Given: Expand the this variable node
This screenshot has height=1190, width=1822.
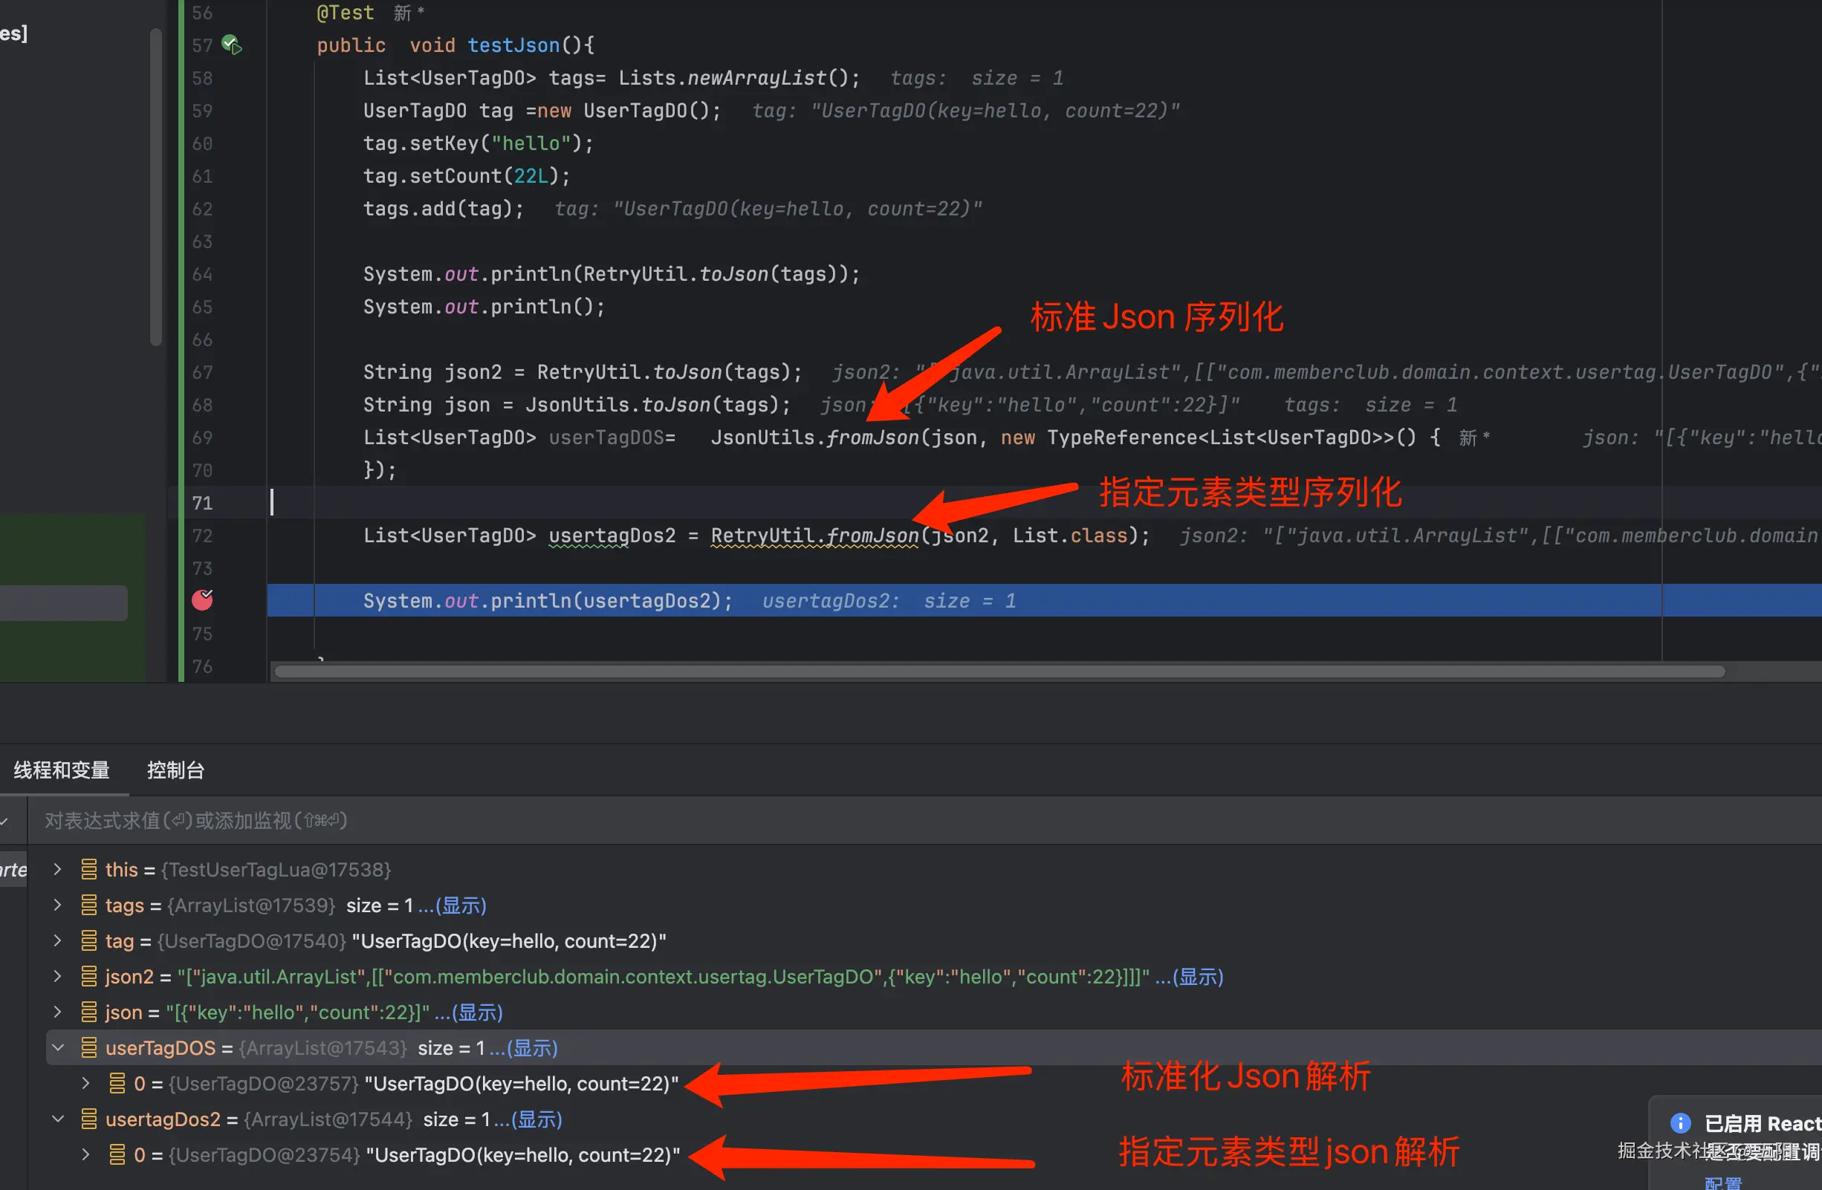Looking at the screenshot, I should click(57, 869).
